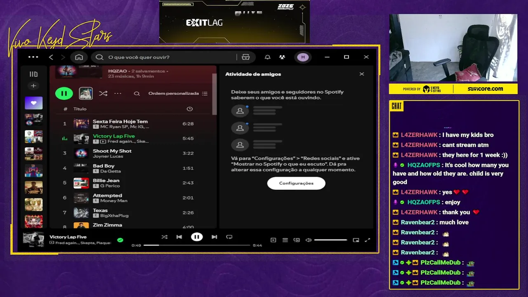Open more options for the playlist
Viewport: 528px width, 297px height.
point(118,94)
